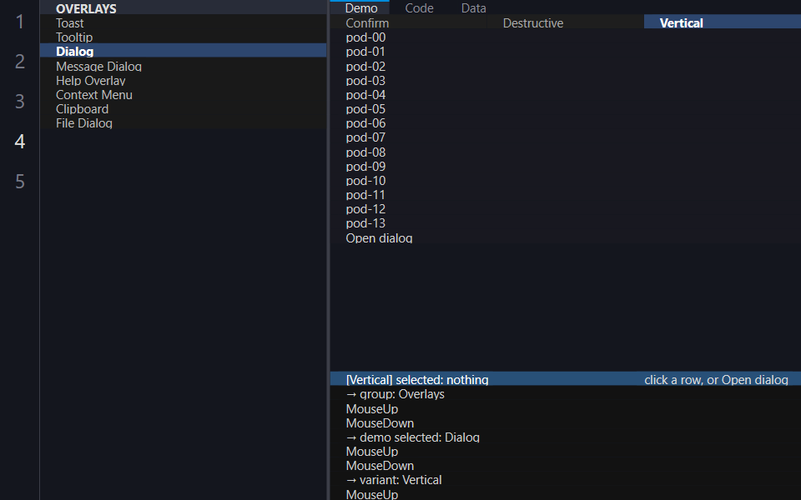Select row pod-03
This screenshot has height=500, width=801.
[566, 81]
